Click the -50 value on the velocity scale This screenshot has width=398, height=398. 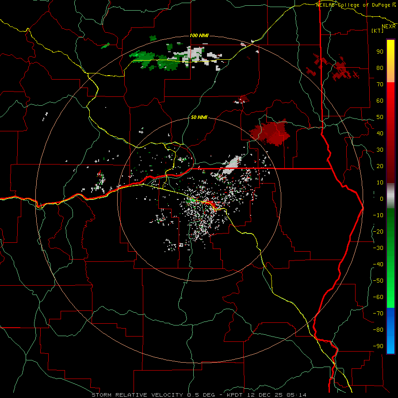[x=378, y=281]
